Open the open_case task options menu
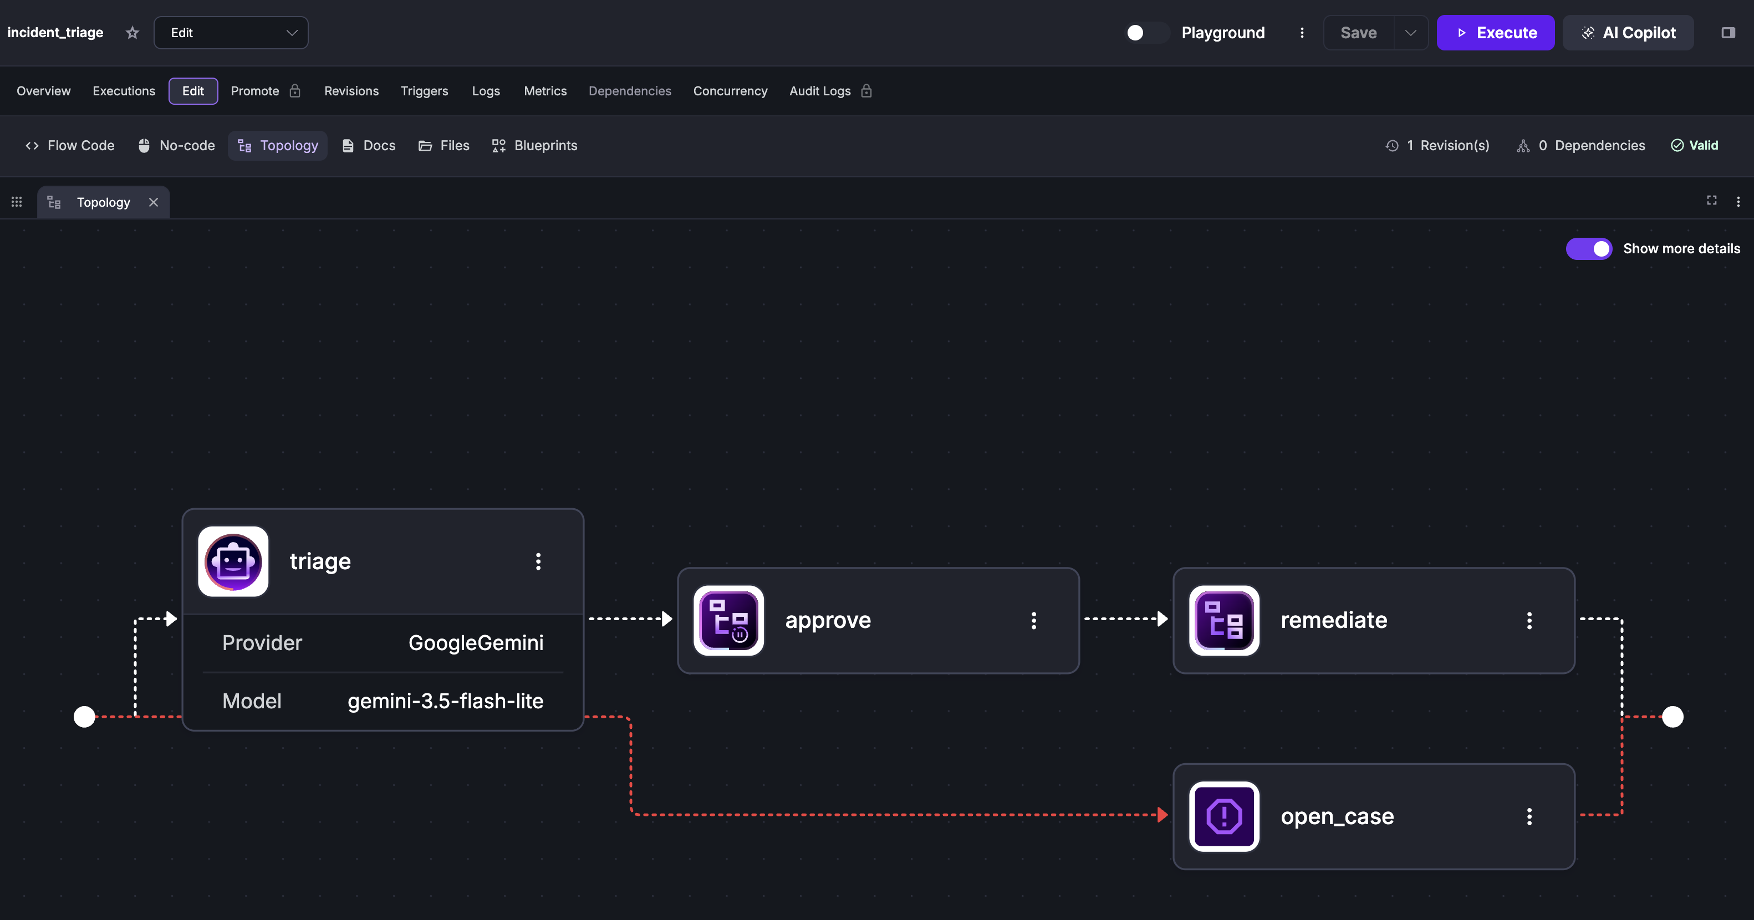Image resolution: width=1754 pixels, height=920 pixels. click(1530, 816)
